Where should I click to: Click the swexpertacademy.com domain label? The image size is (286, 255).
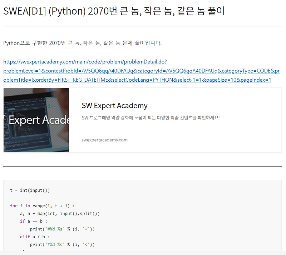pyautogui.click(x=104, y=140)
